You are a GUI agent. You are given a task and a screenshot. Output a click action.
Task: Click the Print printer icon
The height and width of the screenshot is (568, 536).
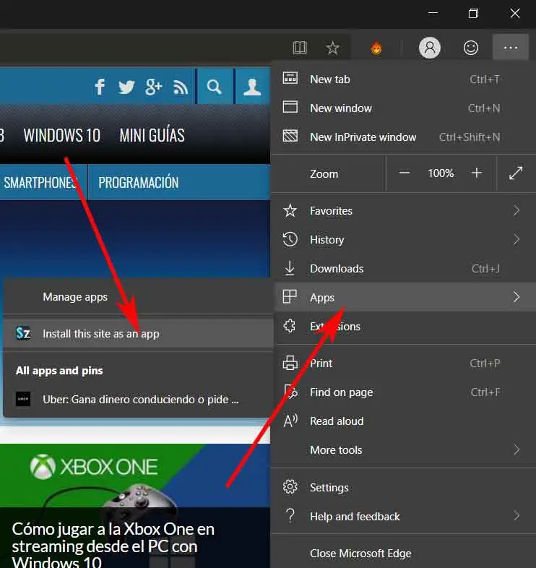pos(290,362)
